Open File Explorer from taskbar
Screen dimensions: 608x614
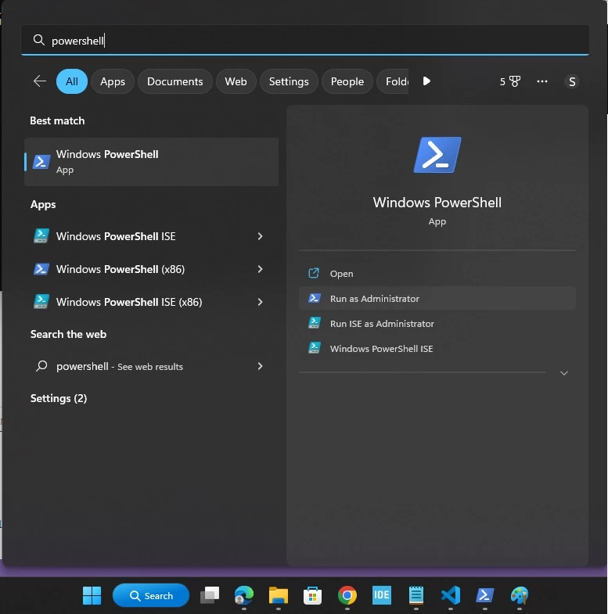(x=279, y=595)
